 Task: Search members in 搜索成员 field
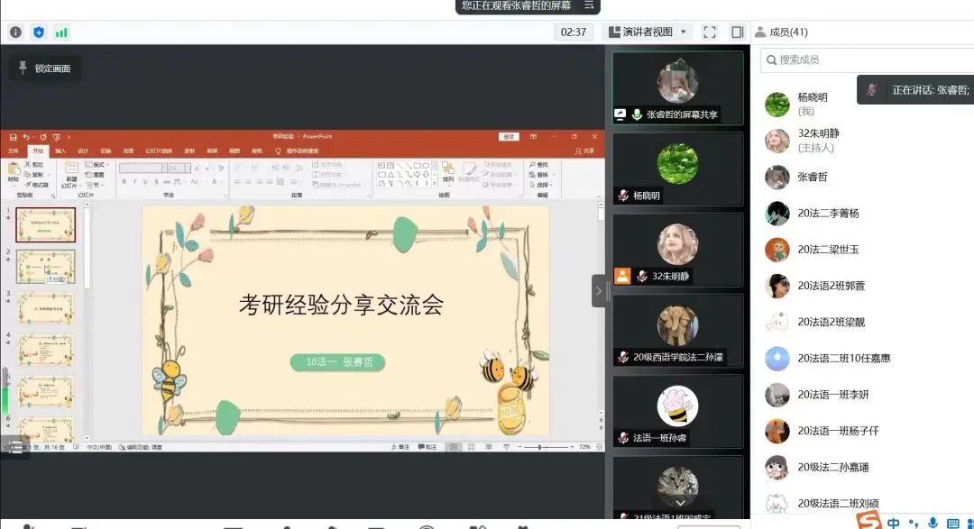[866, 59]
